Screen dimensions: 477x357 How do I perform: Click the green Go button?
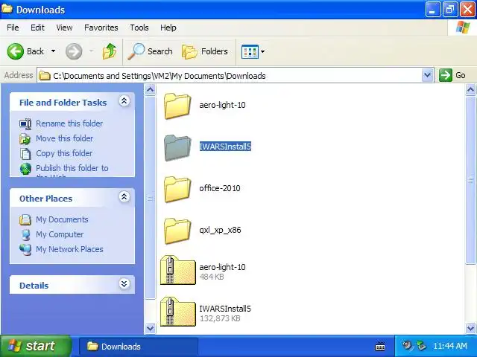[x=452, y=75]
